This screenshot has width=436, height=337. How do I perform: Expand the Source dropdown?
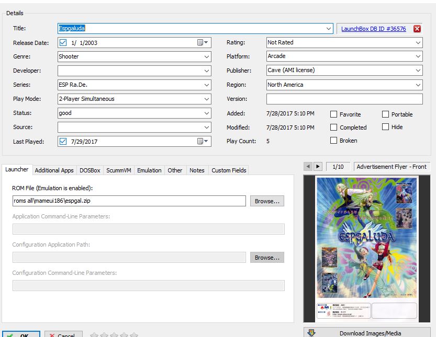click(x=207, y=127)
